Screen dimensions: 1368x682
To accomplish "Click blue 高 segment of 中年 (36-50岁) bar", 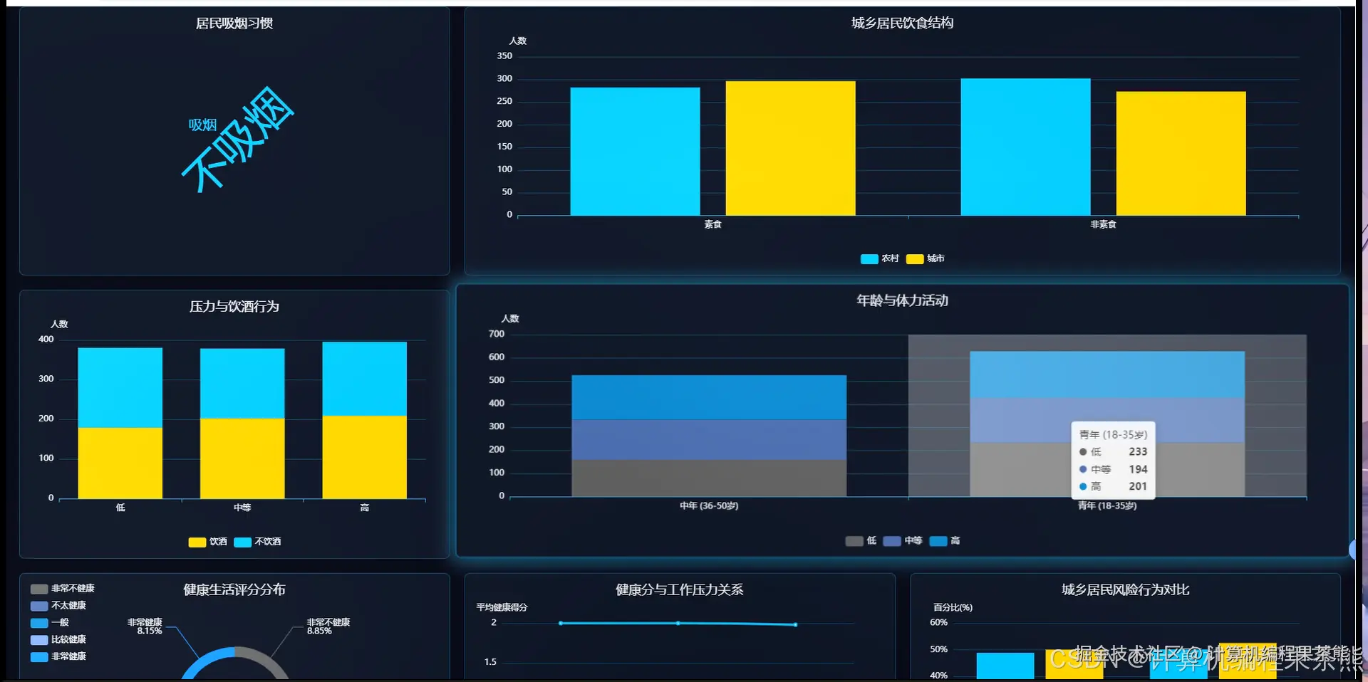I will (709, 397).
